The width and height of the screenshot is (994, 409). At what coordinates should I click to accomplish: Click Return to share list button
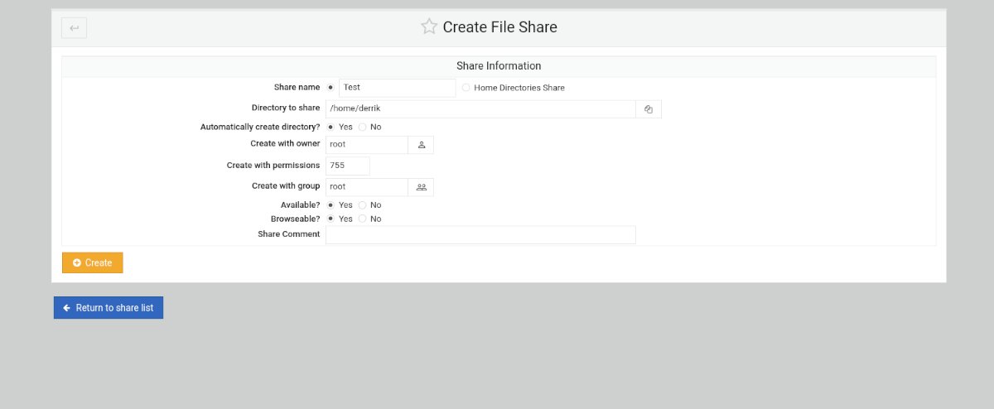click(109, 308)
